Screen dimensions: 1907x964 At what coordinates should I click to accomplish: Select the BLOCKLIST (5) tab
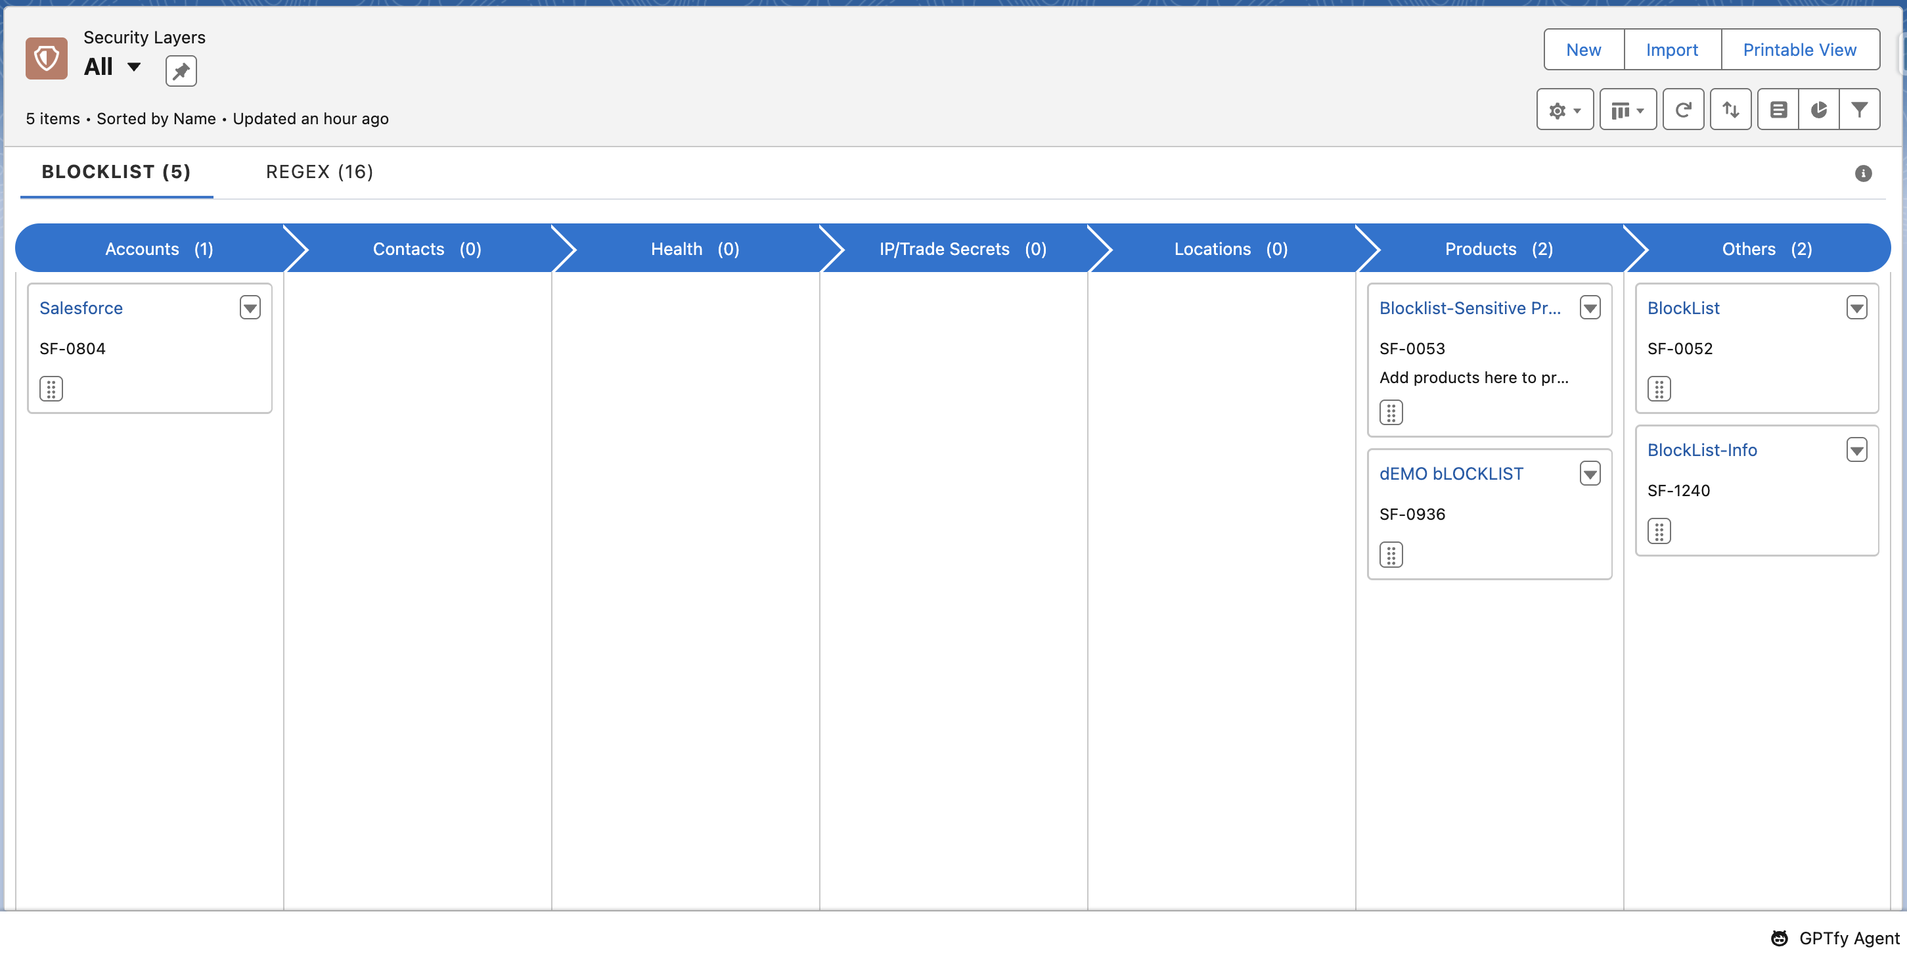point(116,172)
